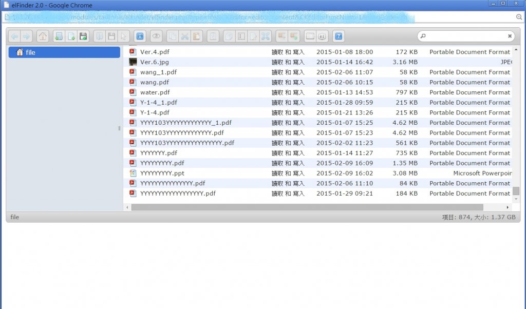Click the Forward navigation arrow in toolbar
526x309 pixels.
(26, 36)
